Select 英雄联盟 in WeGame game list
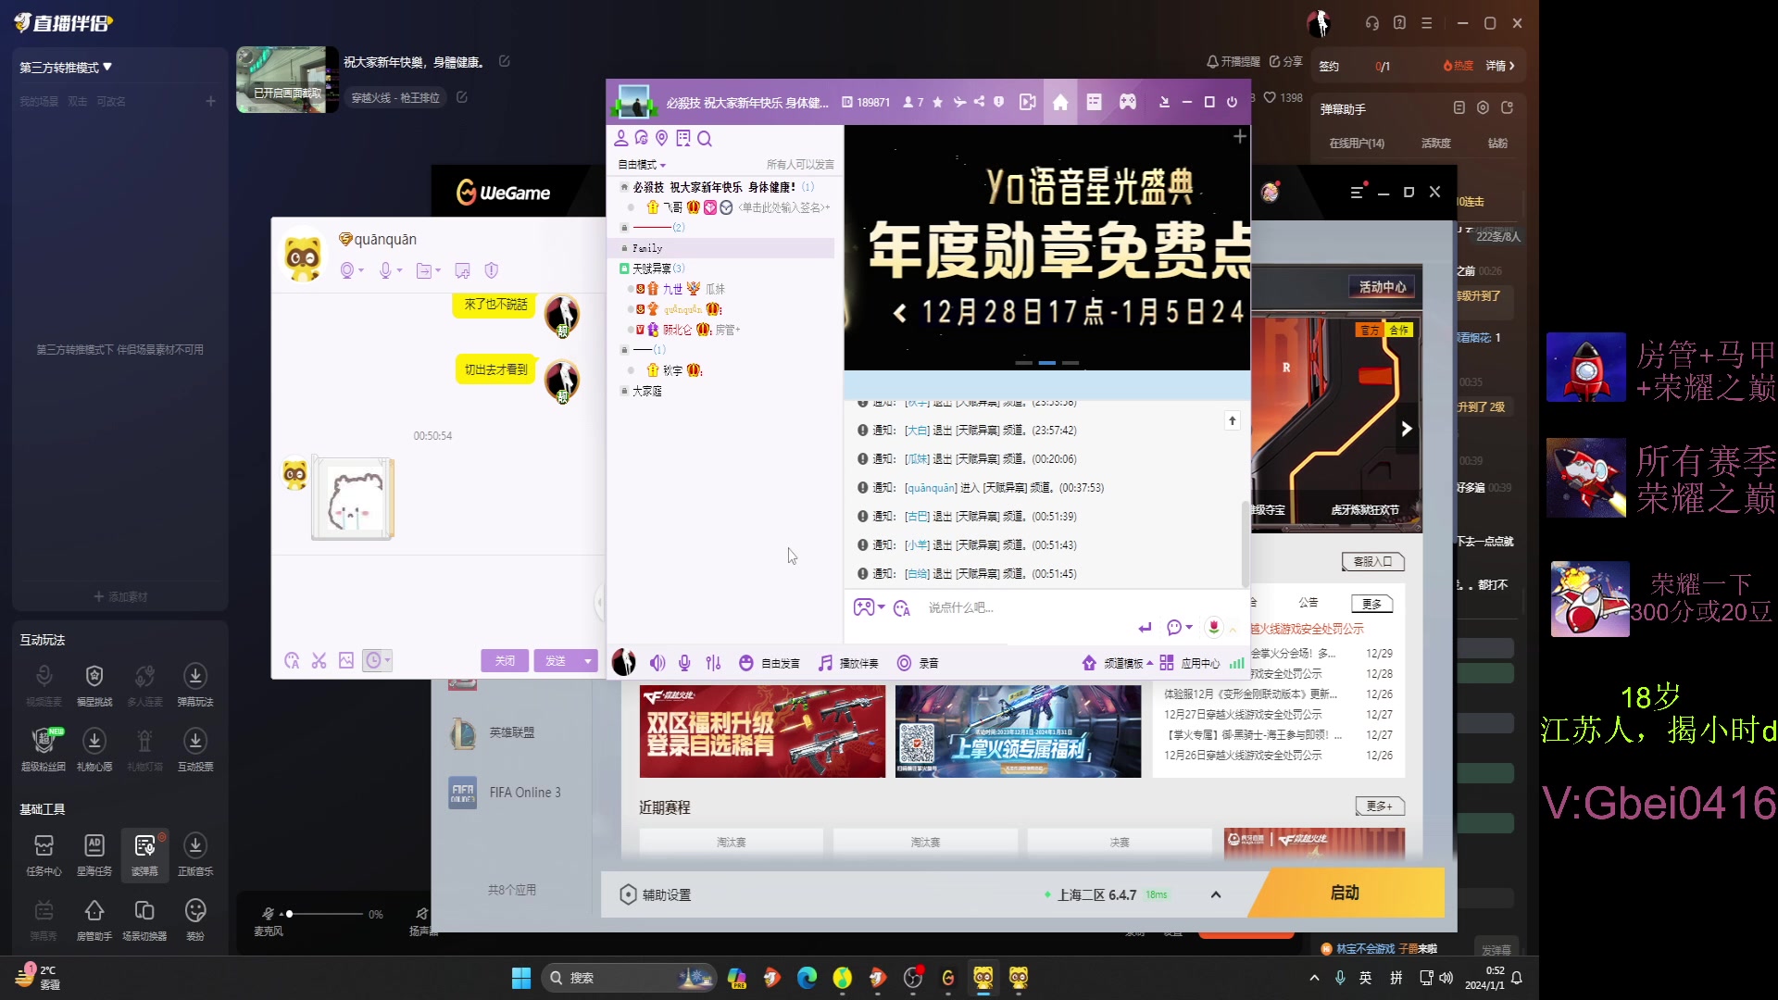The height and width of the screenshot is (1000, 1778). coord(511,732)
